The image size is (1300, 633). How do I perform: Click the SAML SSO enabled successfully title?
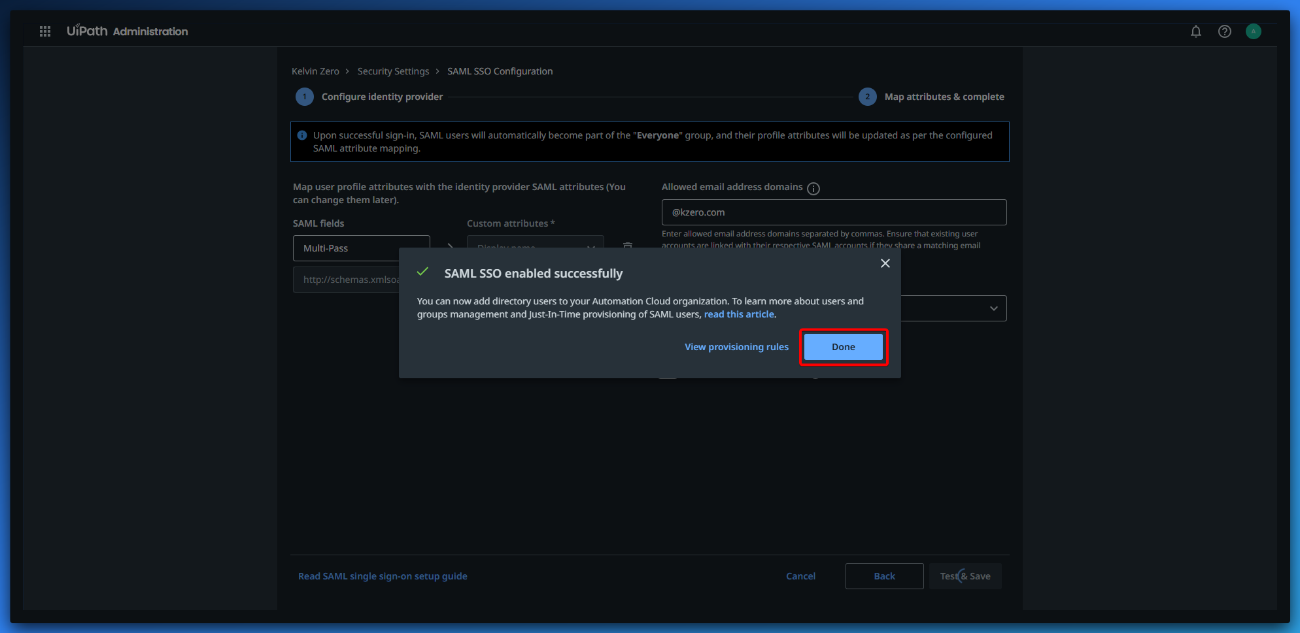534,274
